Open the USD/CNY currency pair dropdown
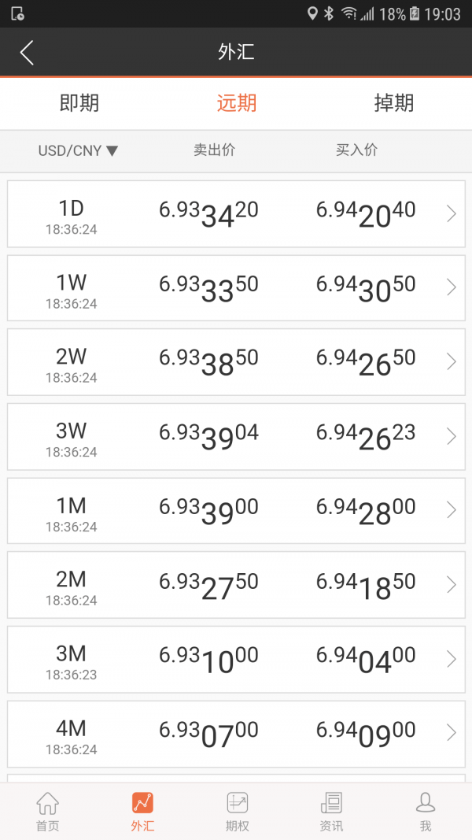Viewport: 472px width, 840px height. coord(78,150)
